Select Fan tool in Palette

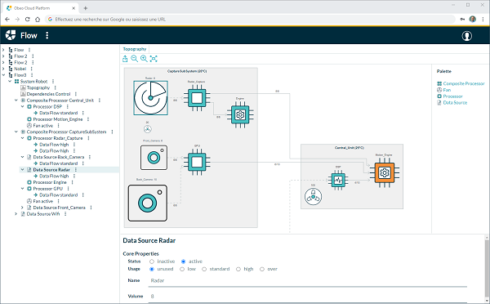tap(443, 90)
